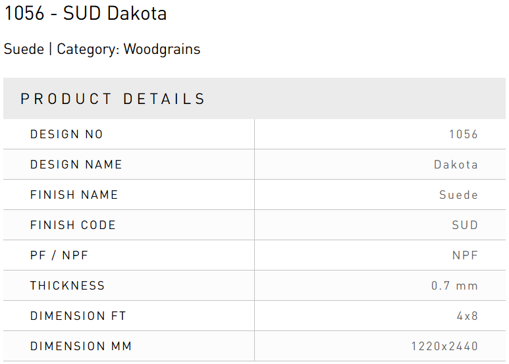Open the Woodgrains category link
The height and width of the screenshot is (364, 509).
coord(162,49)
